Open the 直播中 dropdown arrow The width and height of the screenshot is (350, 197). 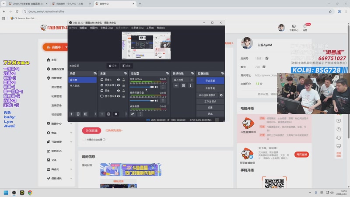[66, 47]
